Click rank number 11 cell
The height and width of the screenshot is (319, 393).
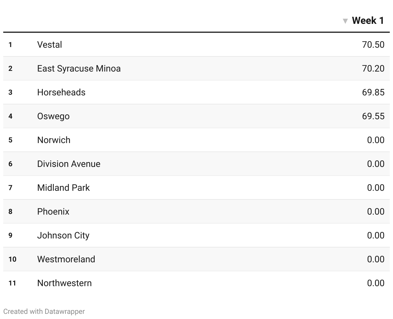tap(12, 283)
